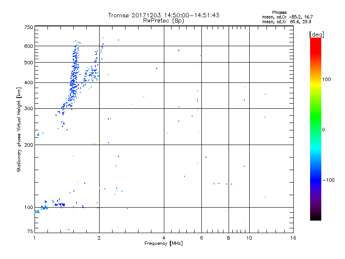This screenshot has height=259, width=345.
Task: Click the y-axis label '750'
Action: (x=28, y=27)
